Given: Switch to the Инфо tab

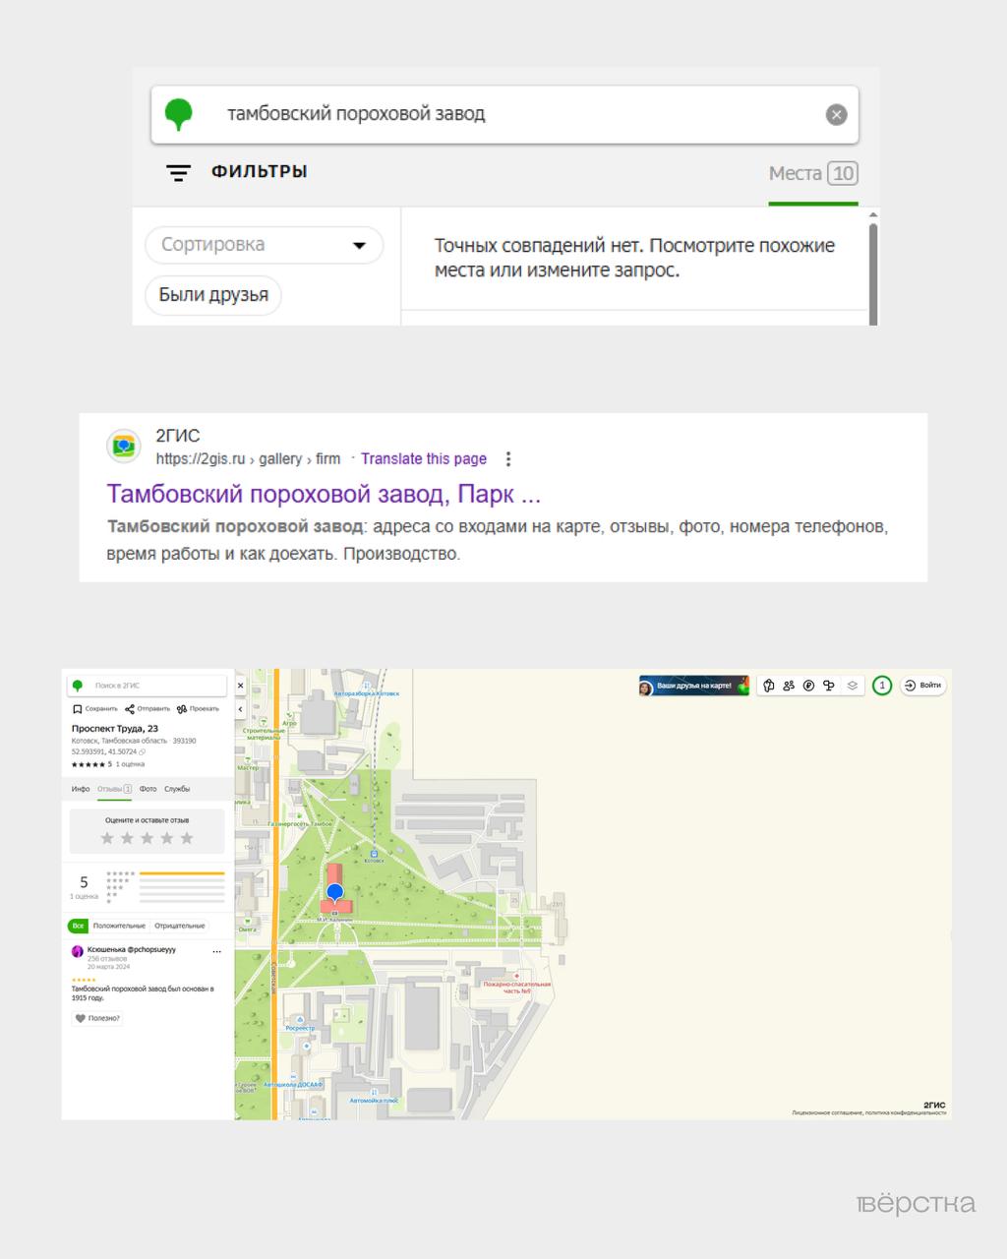Looking at the screenshot, I should pyautogui.click(x=81, y=789).
